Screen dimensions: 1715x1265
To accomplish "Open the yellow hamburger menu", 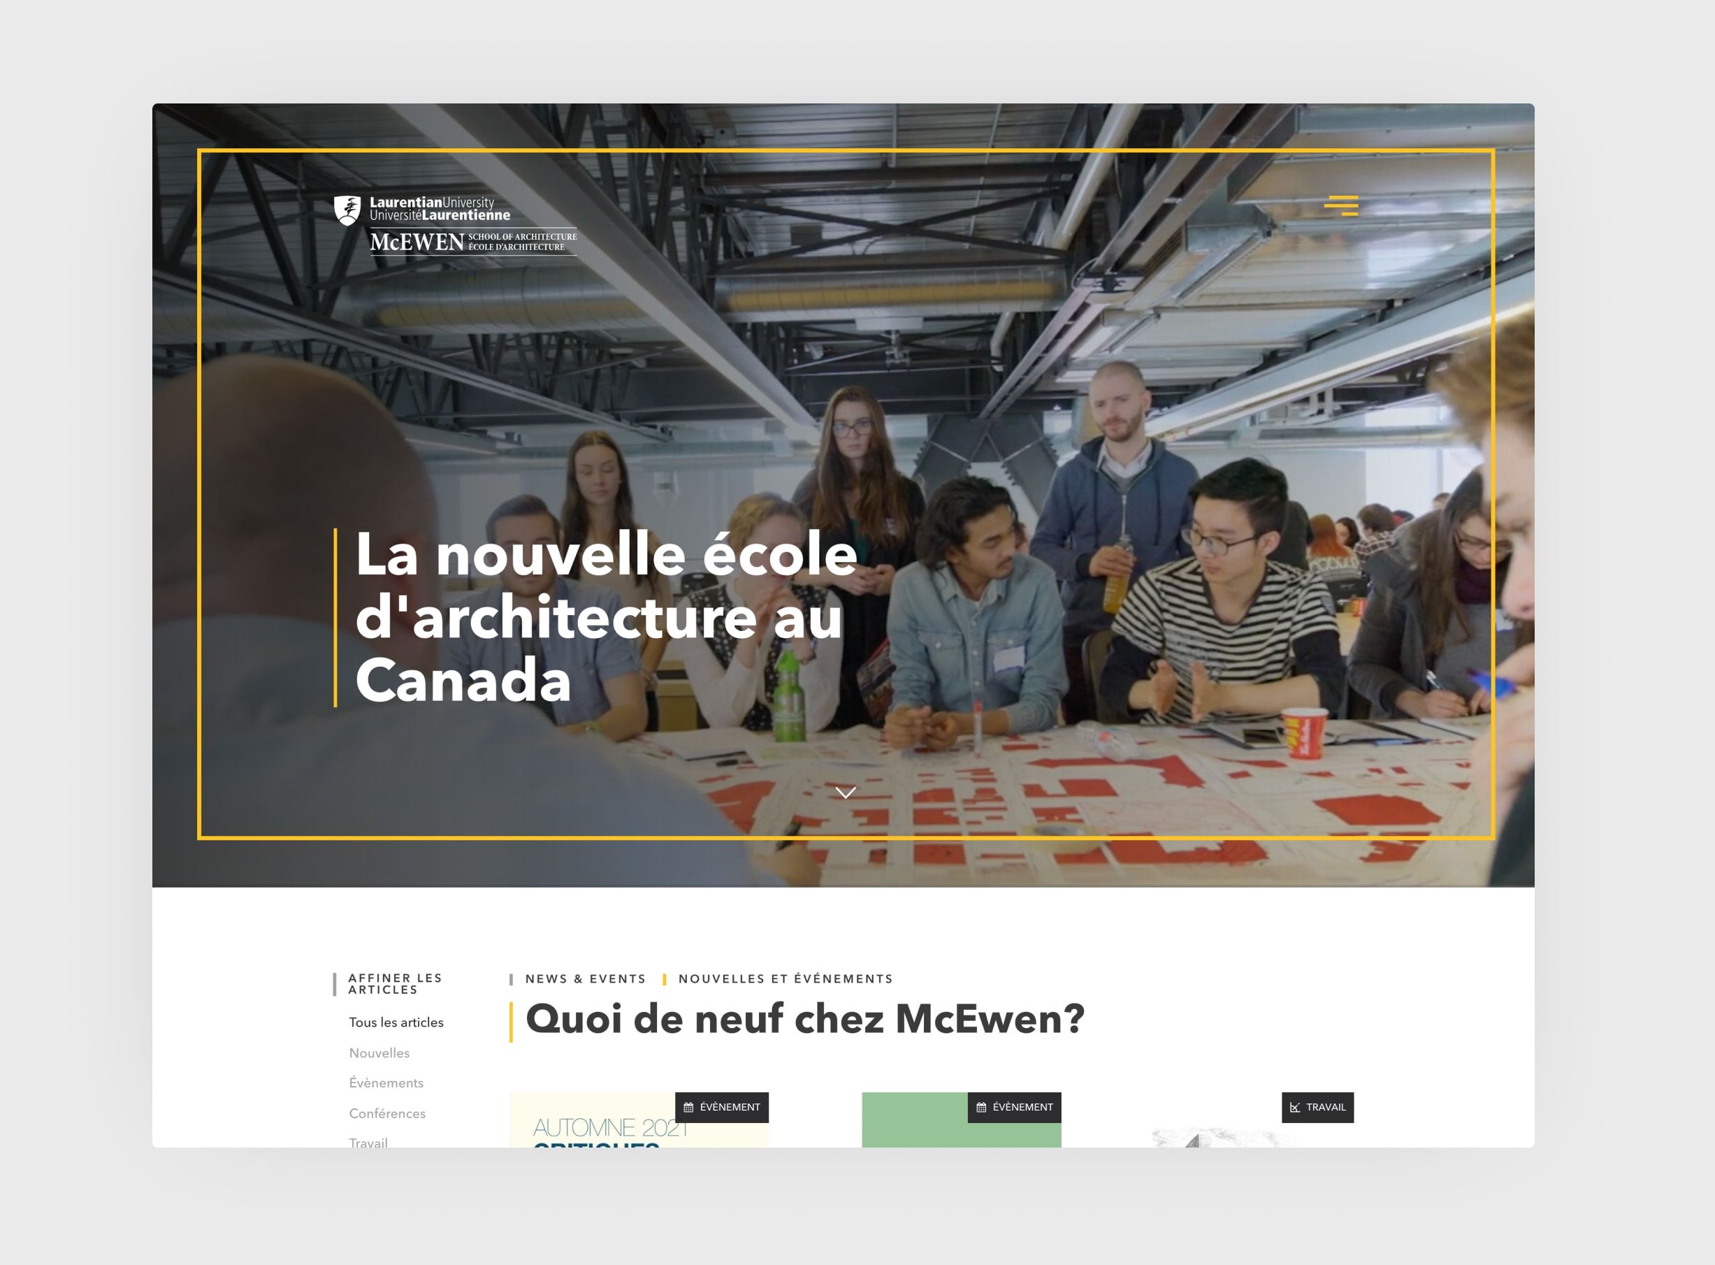I will [x=1341, y=205].
